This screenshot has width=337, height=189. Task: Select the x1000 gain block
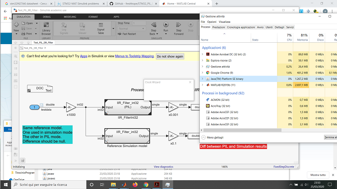tap(71, 107)
